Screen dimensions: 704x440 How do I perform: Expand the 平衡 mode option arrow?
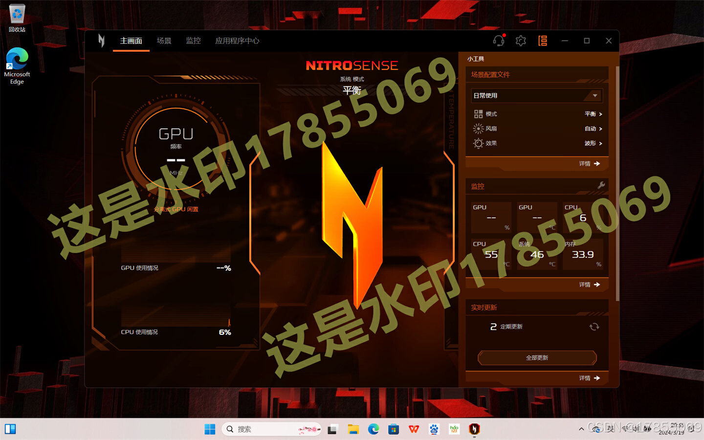pyautogui.click(x=600, y=114)
